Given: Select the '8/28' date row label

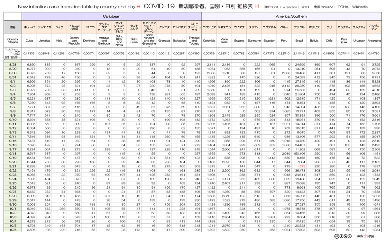Looking at the screenshot, I should (13, 65).
